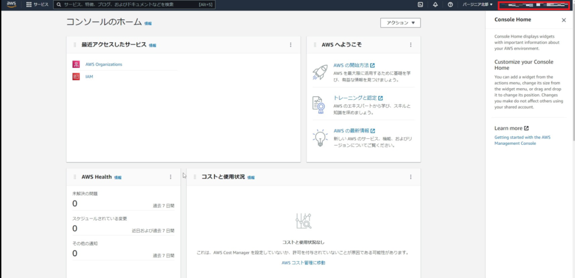Open the IAM service link
Screen dimensions: 575x278
89,76
